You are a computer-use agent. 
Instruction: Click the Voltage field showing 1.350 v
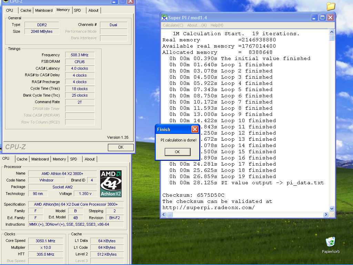pyautogui.click(x=85, y=194)
